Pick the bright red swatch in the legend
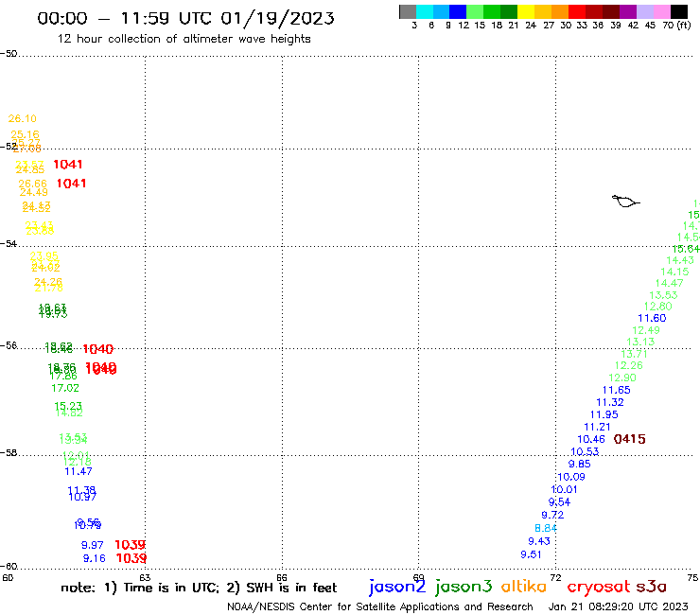 577,11
